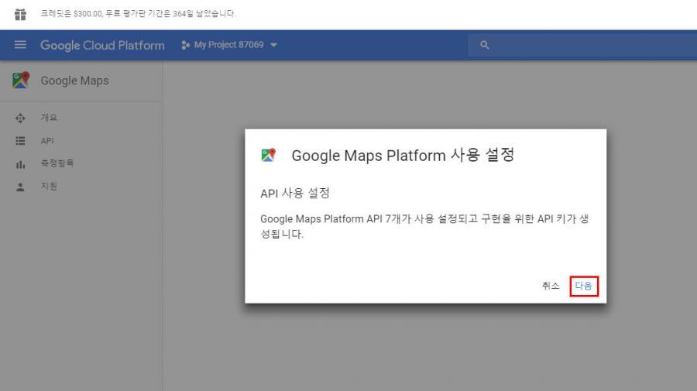Select the 개요 menu label
The image size is (697, 391).
pos(49,118)
